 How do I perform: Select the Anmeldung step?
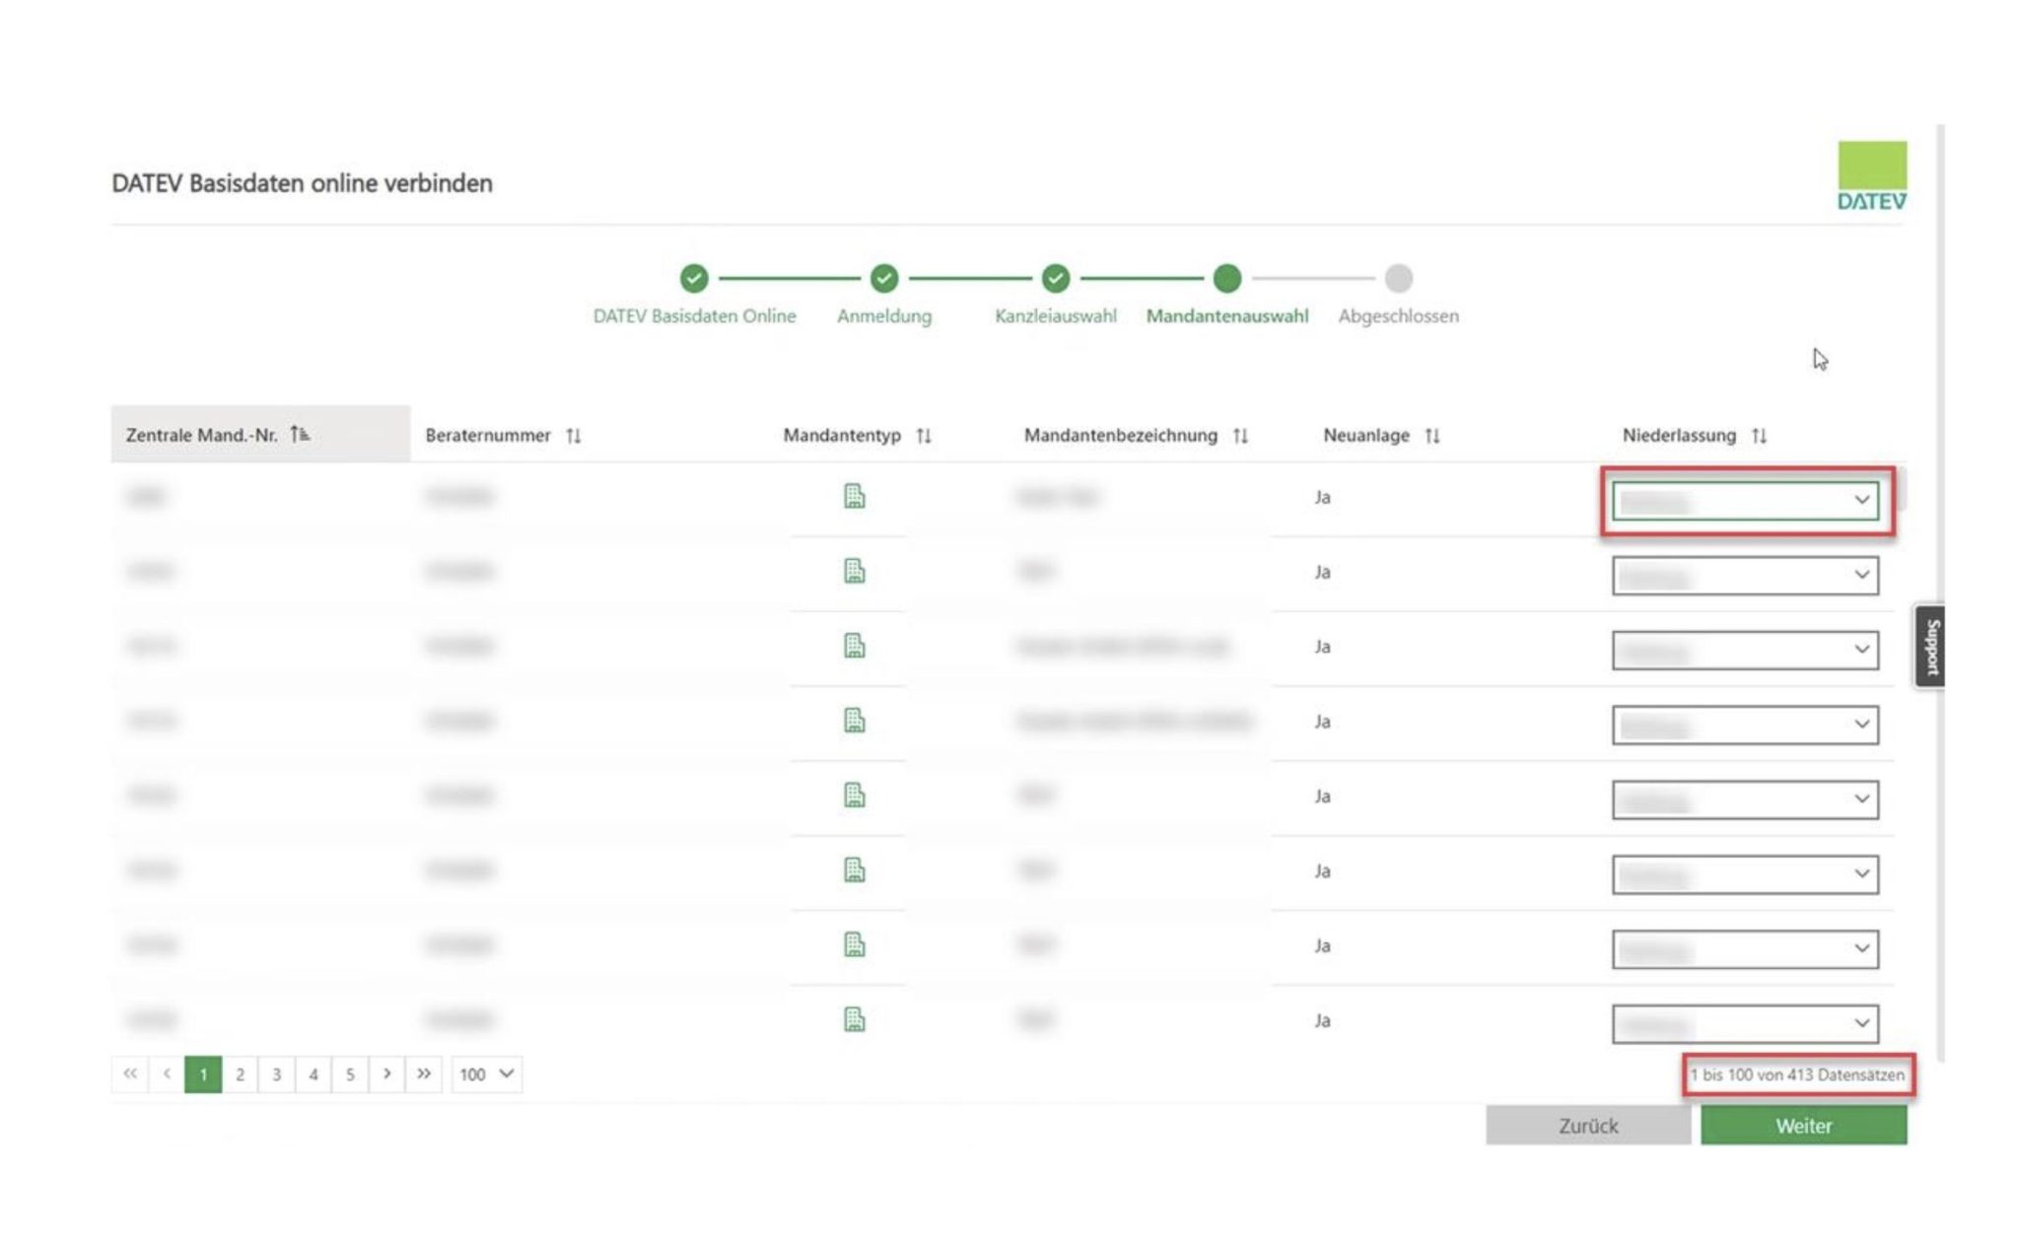[x=884, y=279]
